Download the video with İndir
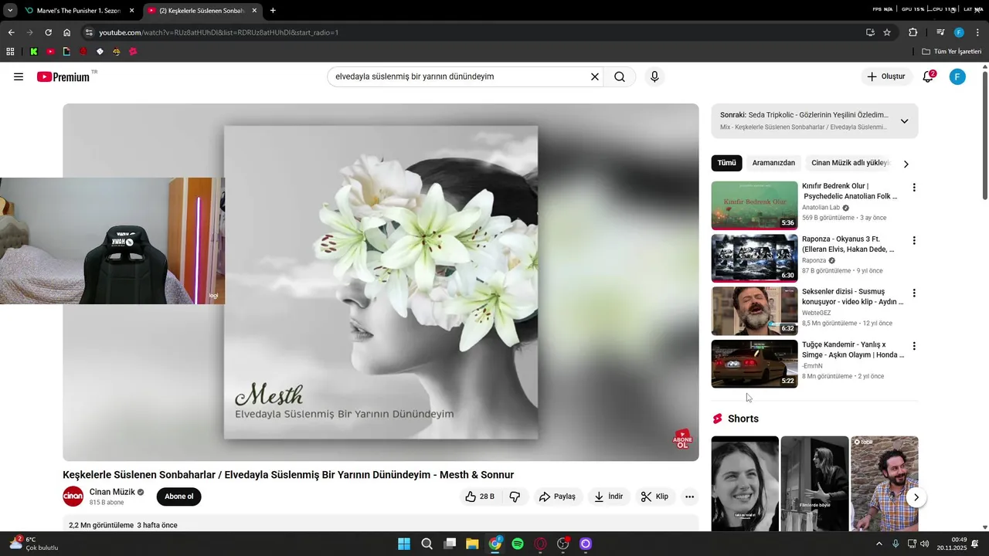Screen dimensions: 989x556 point(608,497)
